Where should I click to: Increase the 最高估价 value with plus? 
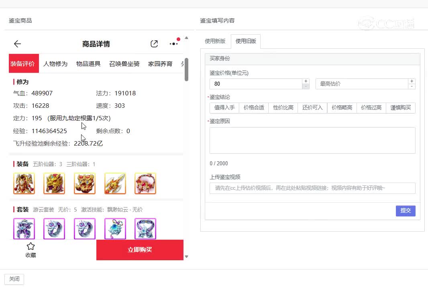tap(412, 81)
